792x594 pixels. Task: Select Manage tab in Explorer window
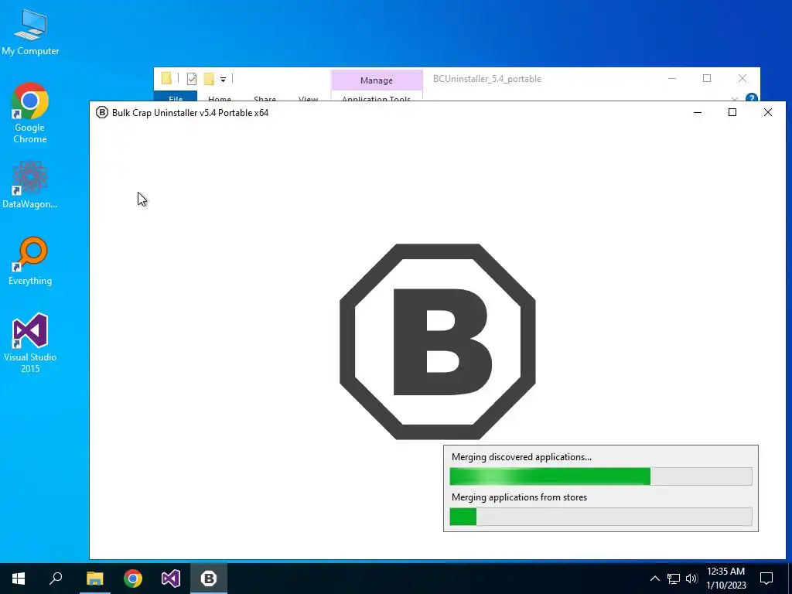click(377, 80)
